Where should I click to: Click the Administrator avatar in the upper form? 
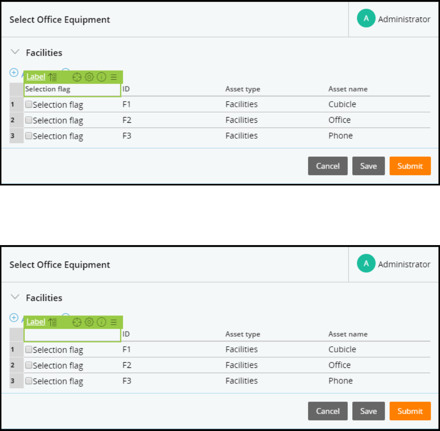pyautogui.click(x=366, y=19)
